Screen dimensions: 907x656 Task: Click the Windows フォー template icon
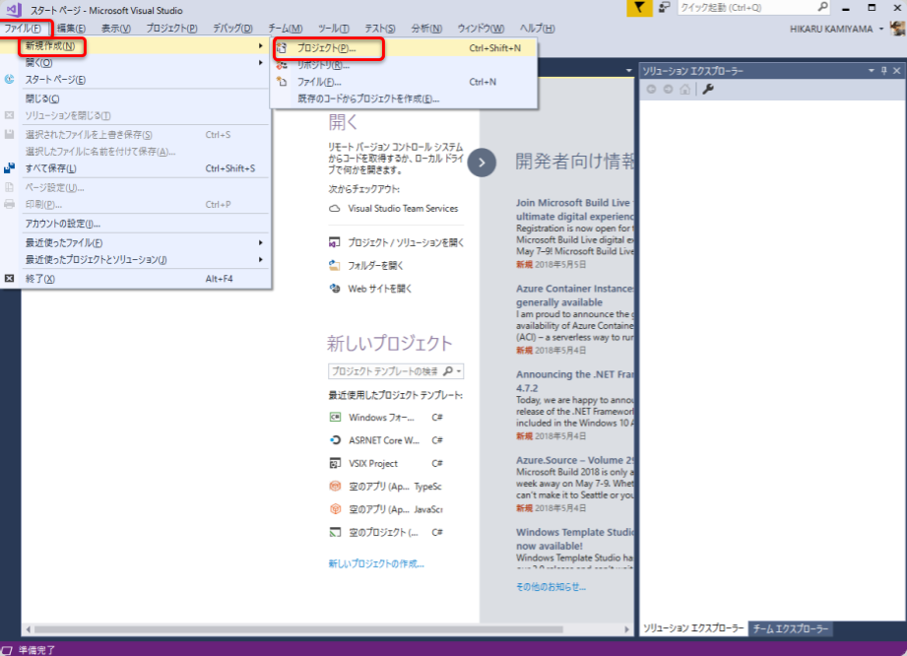coord(335,417)
